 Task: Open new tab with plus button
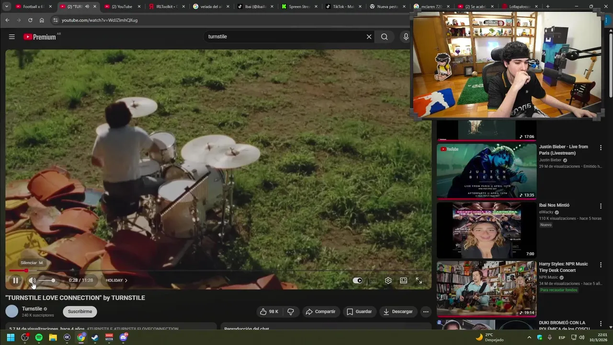click(x=548, y=7)
